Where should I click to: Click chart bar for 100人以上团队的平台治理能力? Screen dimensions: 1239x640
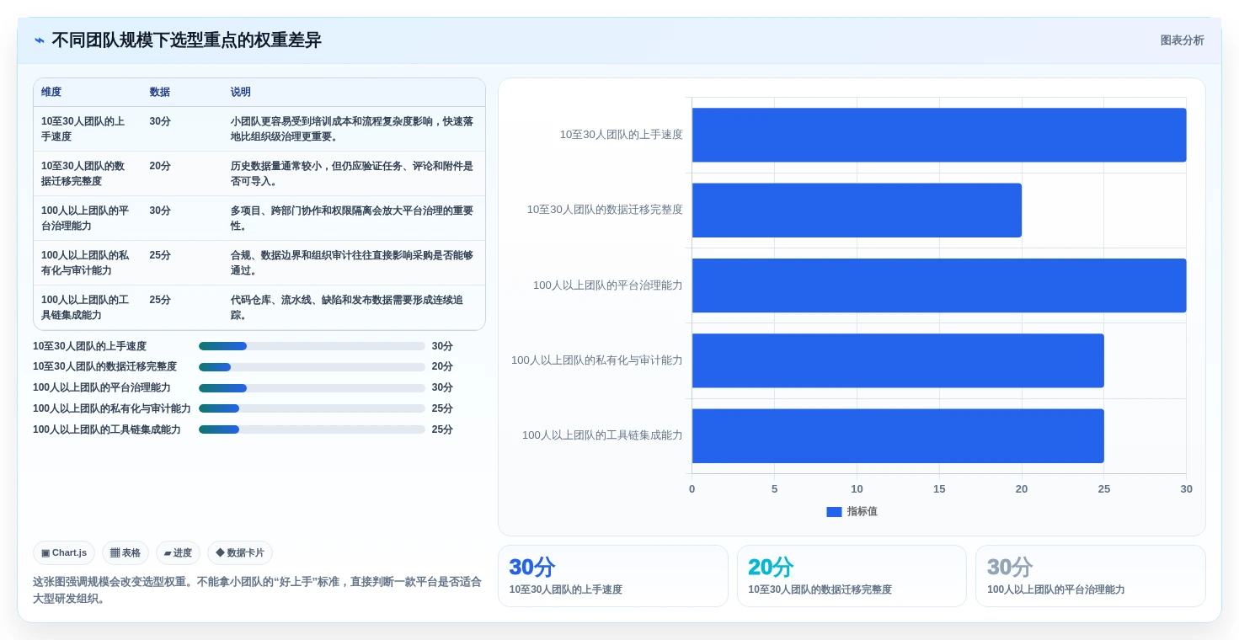click(x=939, y=285)
